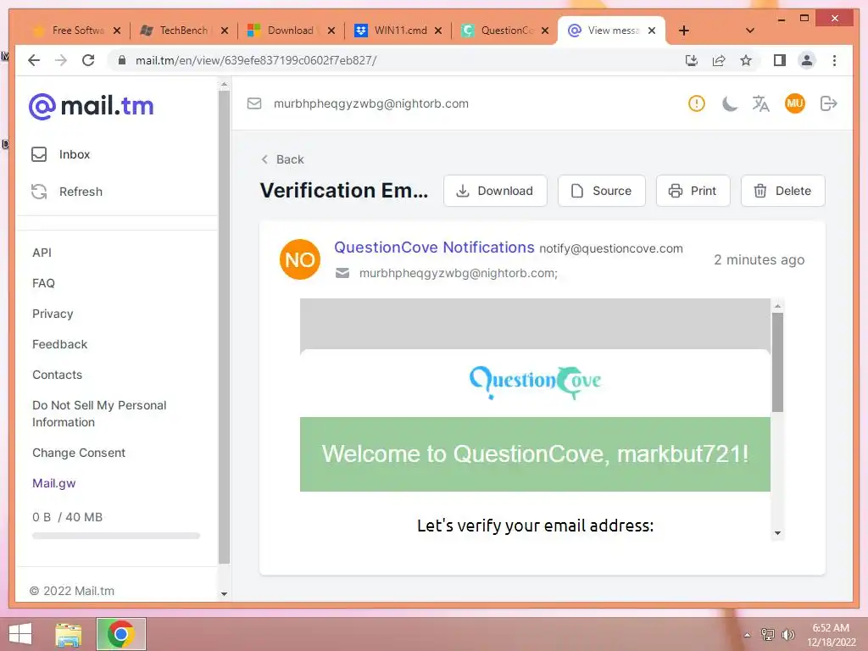Click the install app icon in address bar

tap(692, 60)
